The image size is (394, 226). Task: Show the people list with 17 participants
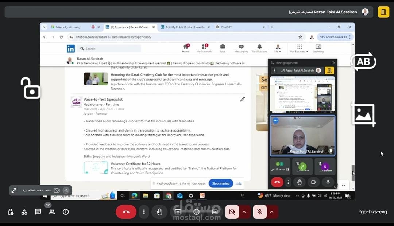coord(52,212)
